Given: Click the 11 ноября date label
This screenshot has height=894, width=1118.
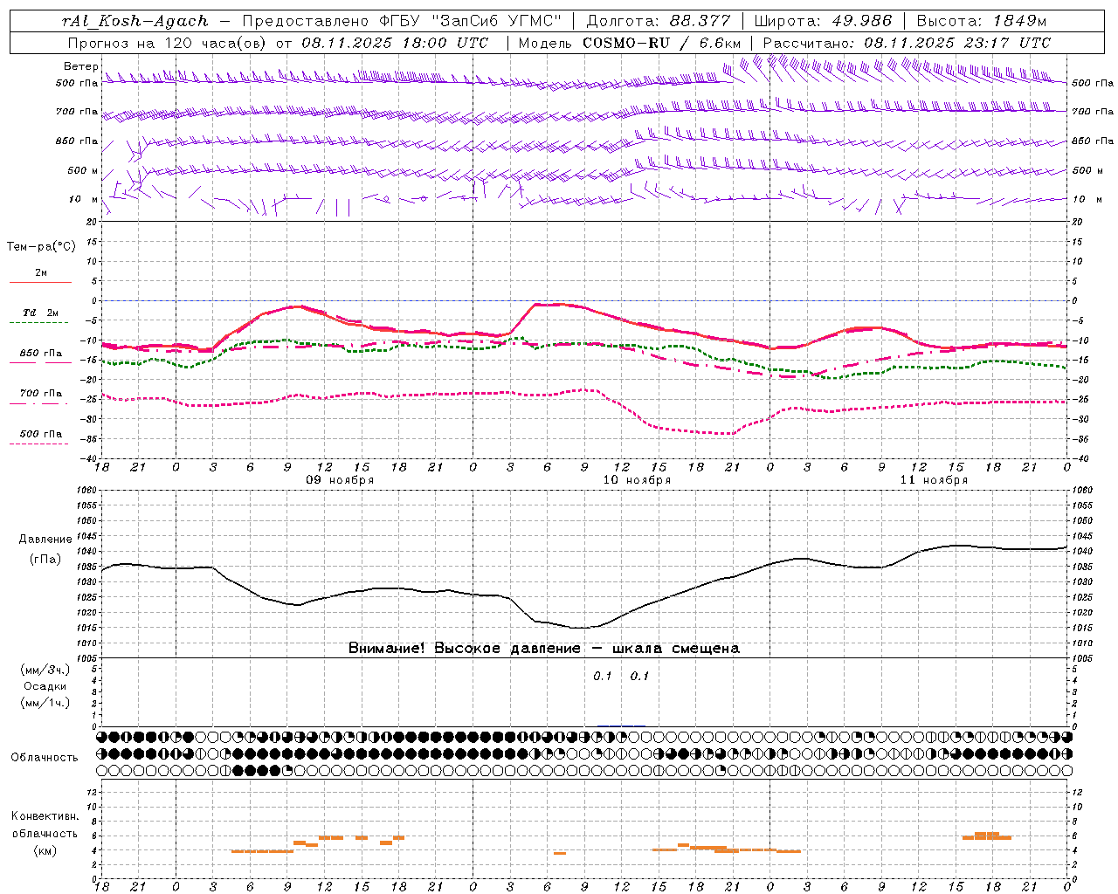Looking at the screenshot, I should [x=934, y=480].
